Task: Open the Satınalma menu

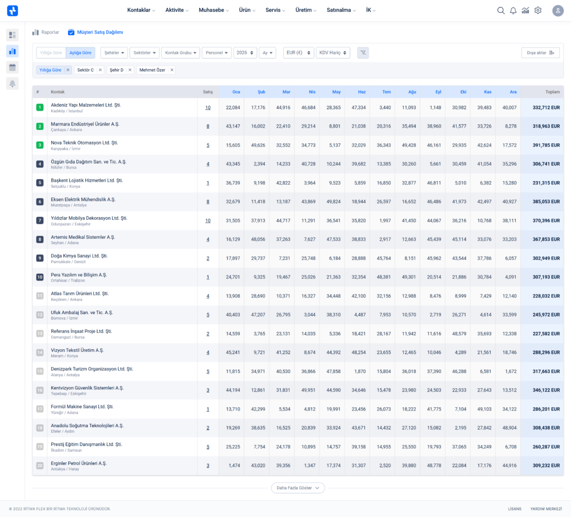Action: click(x=342, y=11)
